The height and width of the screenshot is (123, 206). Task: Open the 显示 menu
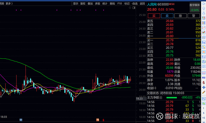click(76, 4)
